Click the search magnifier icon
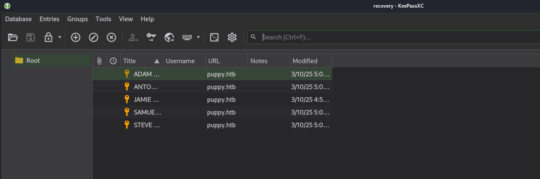The height and width of the screenshot is (179, 540). pos(253,37)
